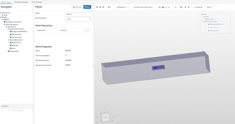Screen dimensions: 235x124
Task: Click the fourth dashed axis view icon
Action: pos(169,7)
